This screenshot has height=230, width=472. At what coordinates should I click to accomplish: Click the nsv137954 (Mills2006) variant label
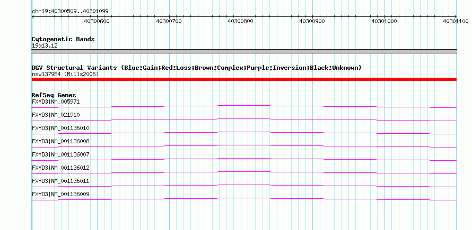(x=65, y=74)
